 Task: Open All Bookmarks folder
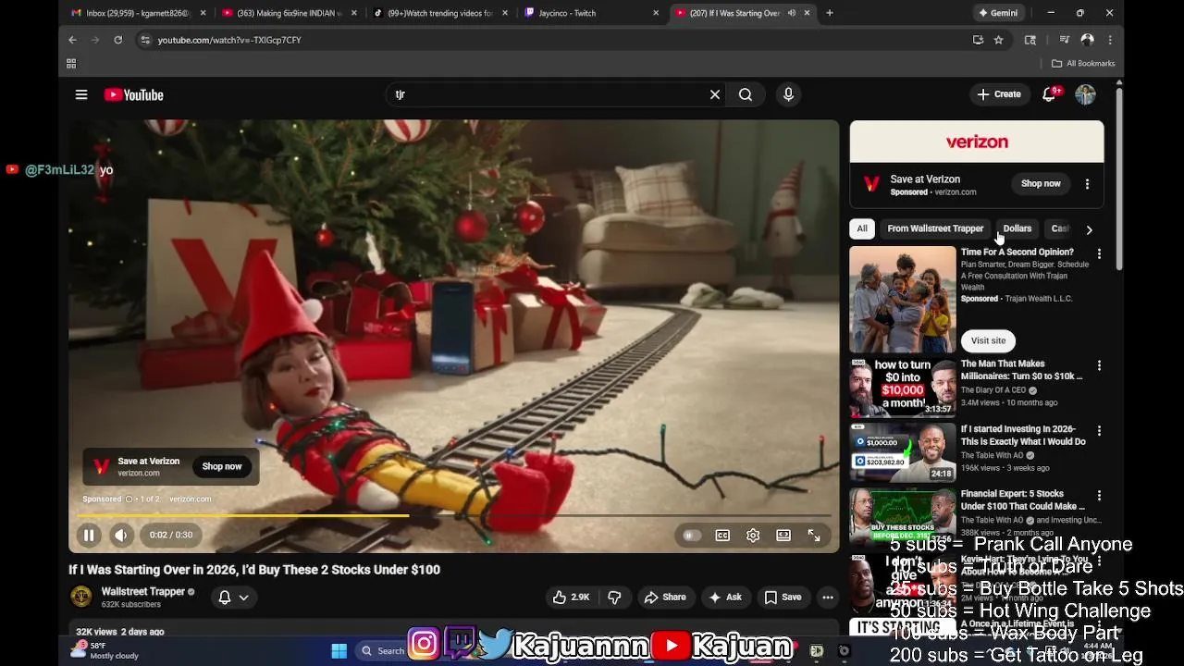coord(1083,63)
